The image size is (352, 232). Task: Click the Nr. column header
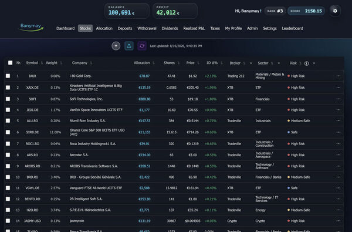pos(19,63)
